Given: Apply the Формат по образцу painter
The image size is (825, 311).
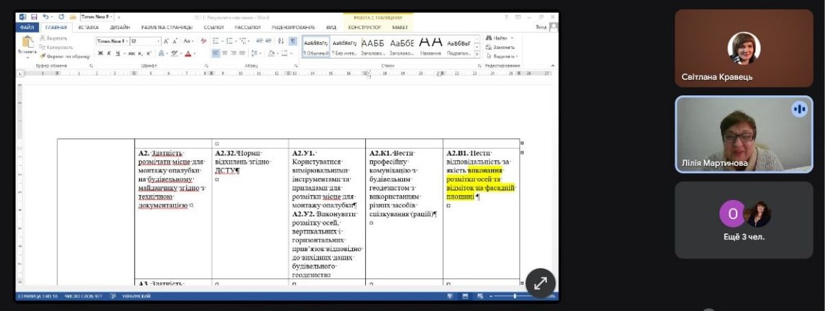Looking at the screenshot, I should (x=65, y=56).
